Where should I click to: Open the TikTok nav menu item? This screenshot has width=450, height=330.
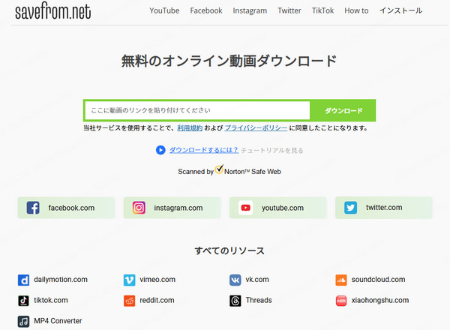pyautogui.click(x=322, y=11)
